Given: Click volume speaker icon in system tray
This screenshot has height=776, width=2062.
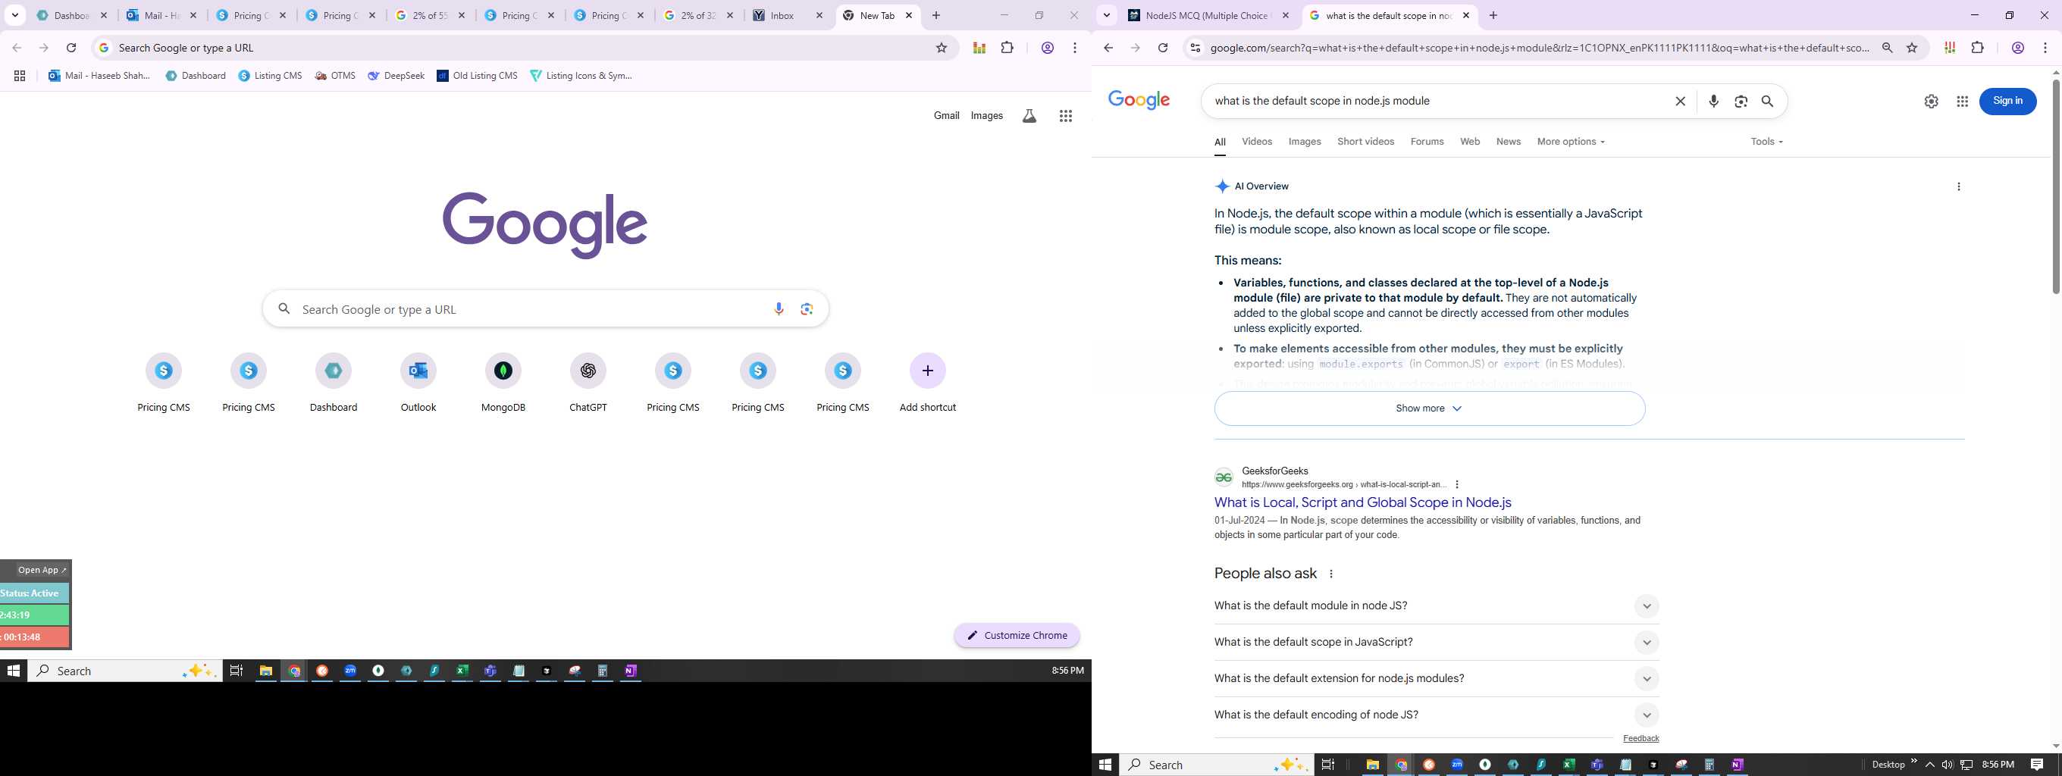Looking at the screenshot, I should pos(1948,765).
